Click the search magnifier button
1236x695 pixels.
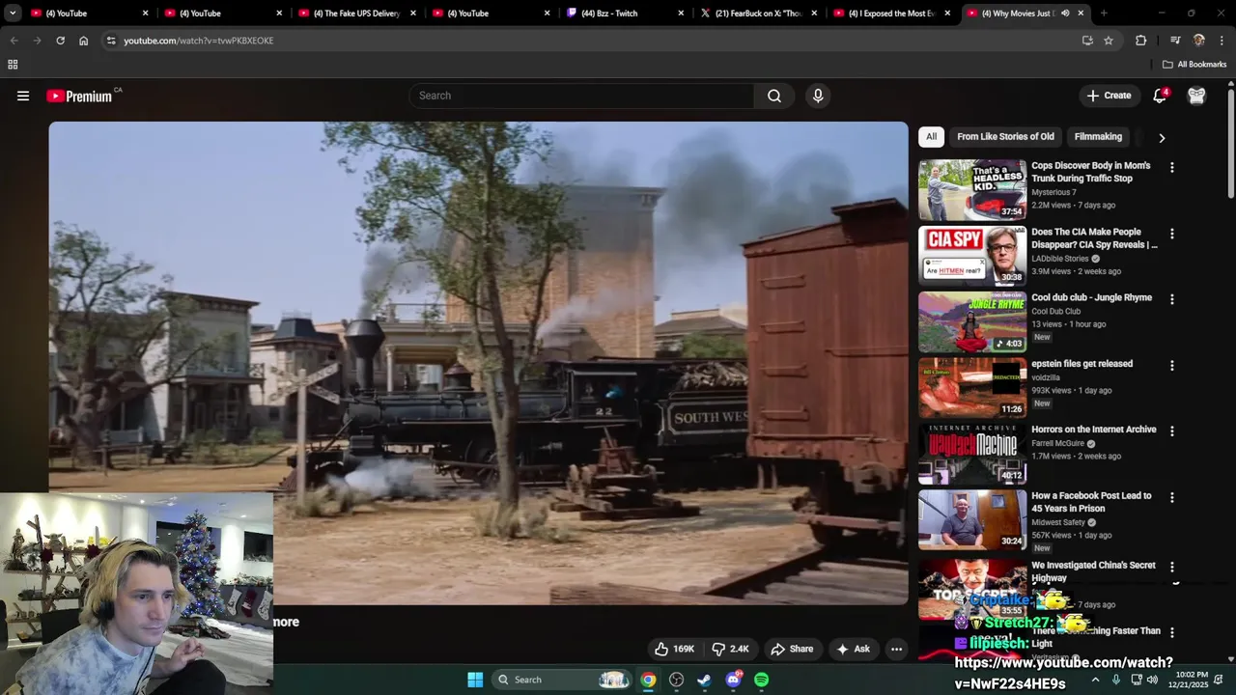774,96
